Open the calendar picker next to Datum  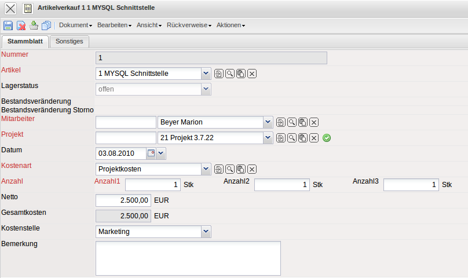pos(151,153)
